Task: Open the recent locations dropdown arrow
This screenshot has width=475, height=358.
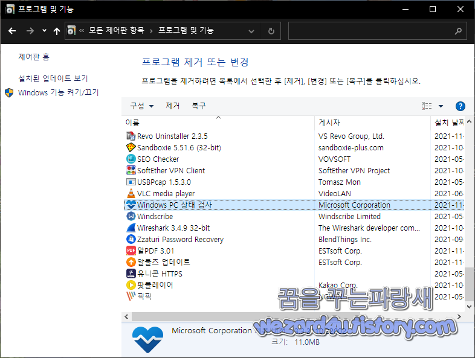Action: [x=44, y=31]
